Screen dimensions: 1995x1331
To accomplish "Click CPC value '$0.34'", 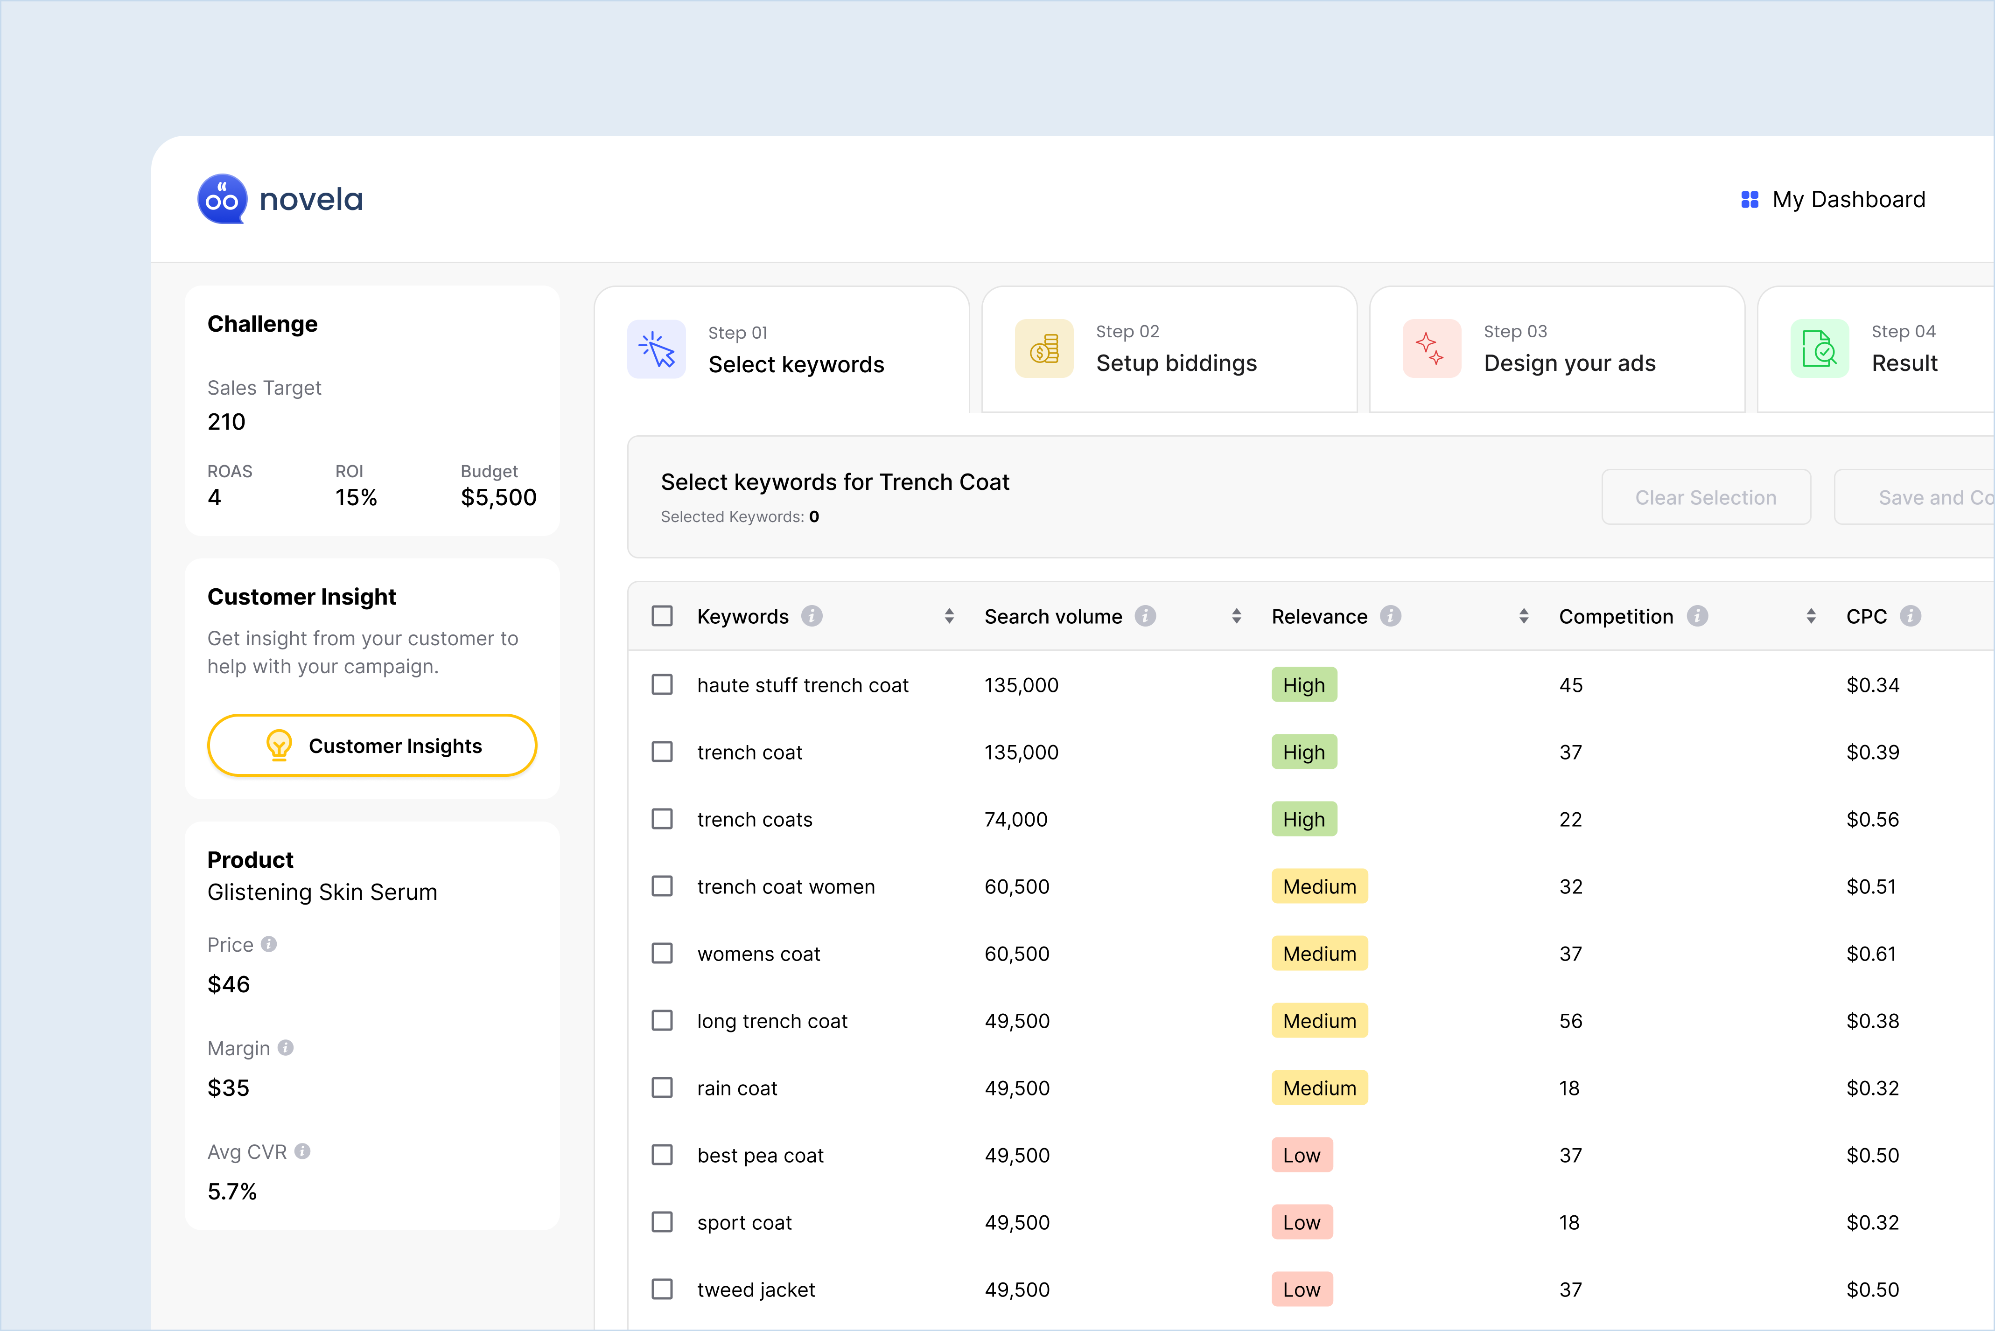I will [x=1873, y=685].
